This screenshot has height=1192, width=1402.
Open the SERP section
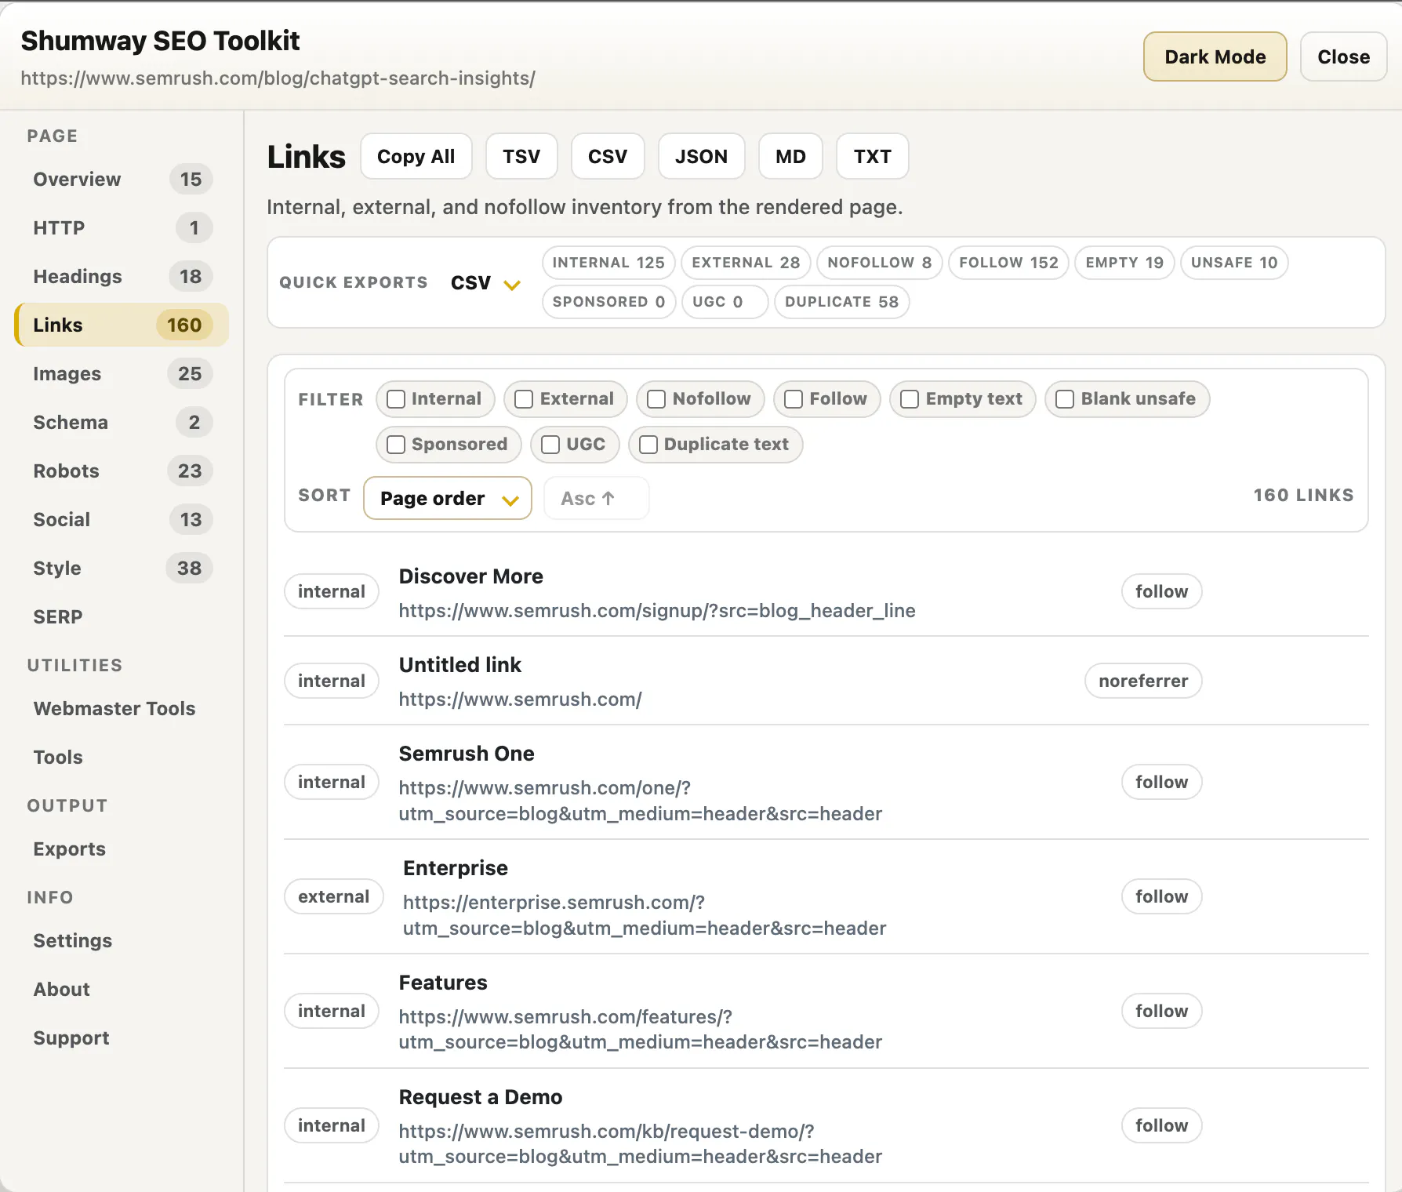click(122, 617)
